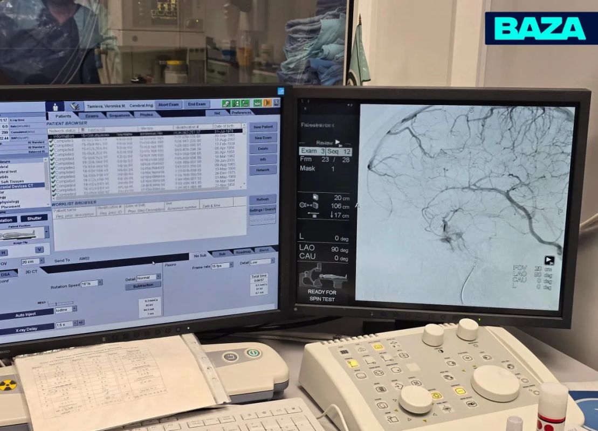Click the orange door icon in header
598x431 pixels.
pyautogui.click(x=267, y=103)
